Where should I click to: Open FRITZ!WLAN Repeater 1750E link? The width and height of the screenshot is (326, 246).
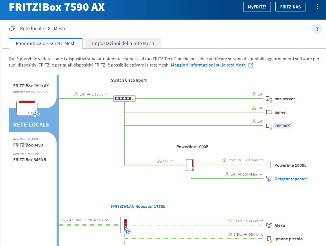[138, 207]
